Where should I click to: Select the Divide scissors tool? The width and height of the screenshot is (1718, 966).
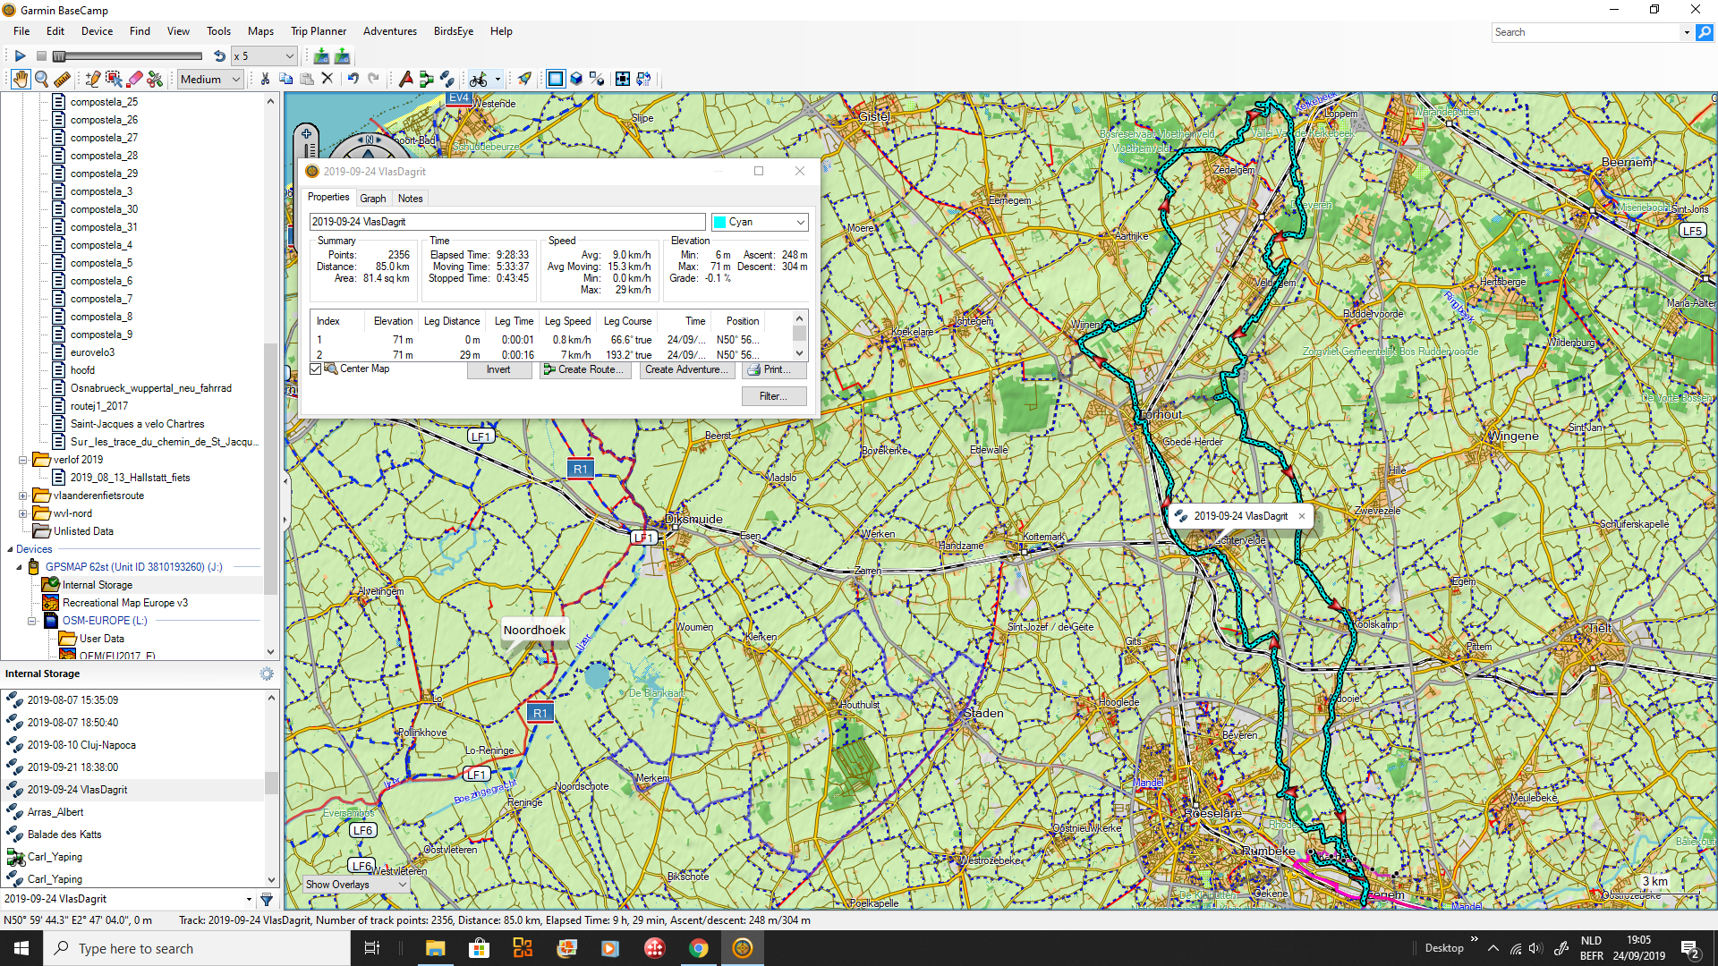155,79
